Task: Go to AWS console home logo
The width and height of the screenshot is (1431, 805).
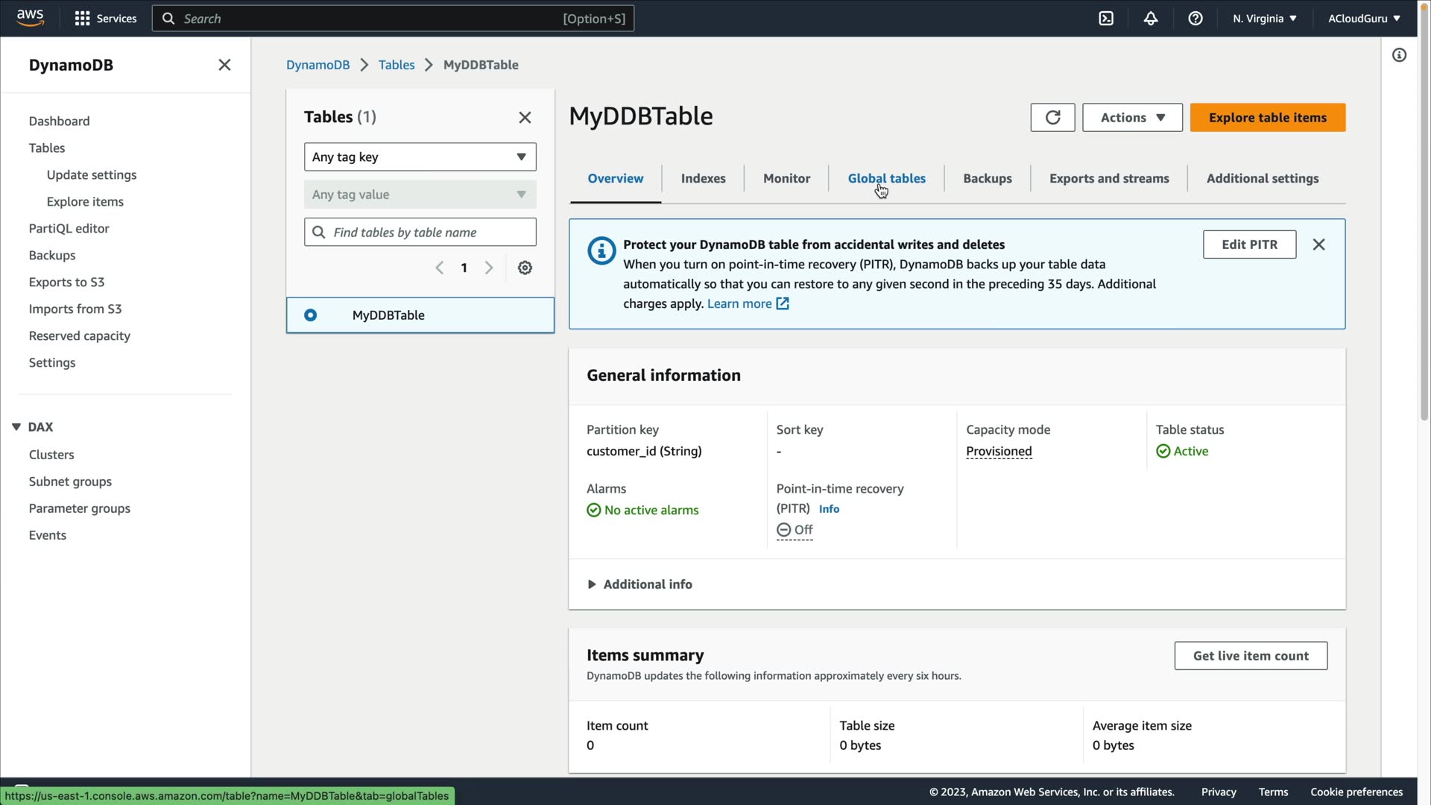Action: click(31, 18)
